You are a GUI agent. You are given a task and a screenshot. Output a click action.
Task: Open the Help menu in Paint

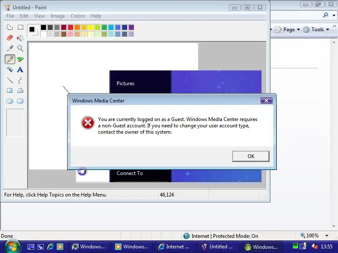click(96, 16)
